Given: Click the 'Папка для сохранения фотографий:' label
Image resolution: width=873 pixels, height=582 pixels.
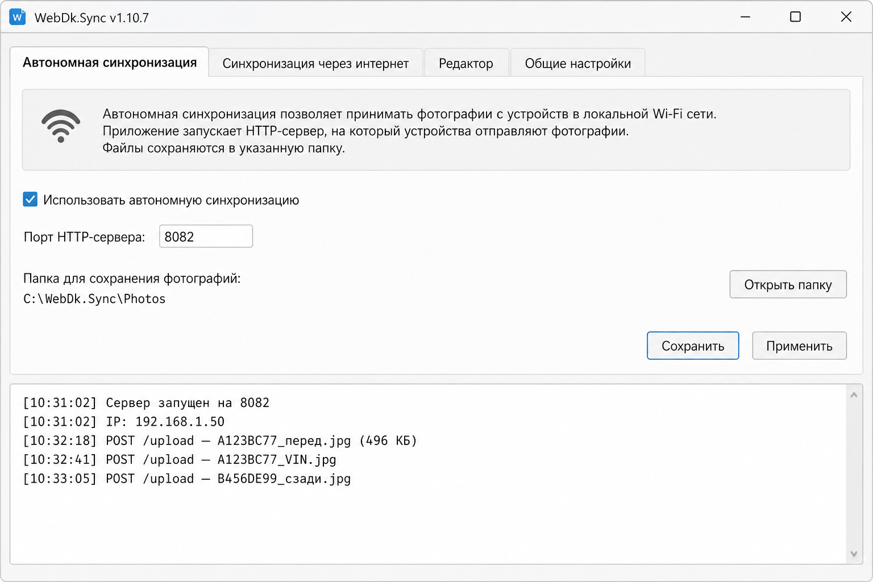Looking at the screenshot, I should (x=132, y=278).
